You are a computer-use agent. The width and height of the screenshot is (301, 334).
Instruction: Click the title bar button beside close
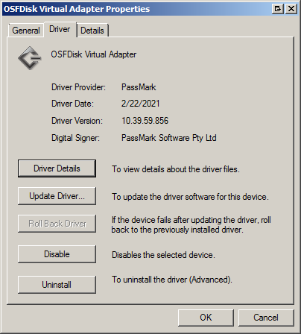tap(277, 9)
